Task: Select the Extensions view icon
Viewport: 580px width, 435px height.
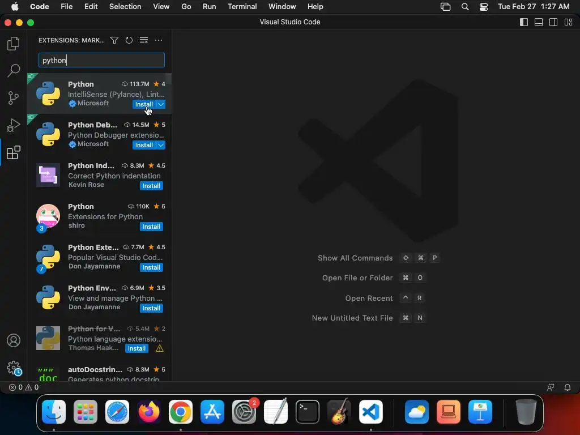Action: [x=14, y=152]
